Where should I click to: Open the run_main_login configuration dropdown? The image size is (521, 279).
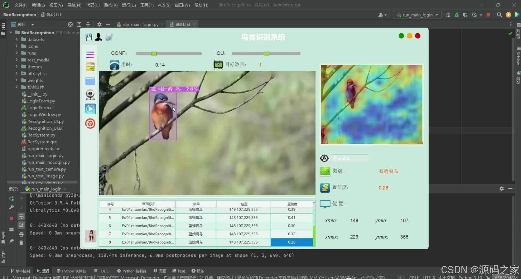(418, 15)
